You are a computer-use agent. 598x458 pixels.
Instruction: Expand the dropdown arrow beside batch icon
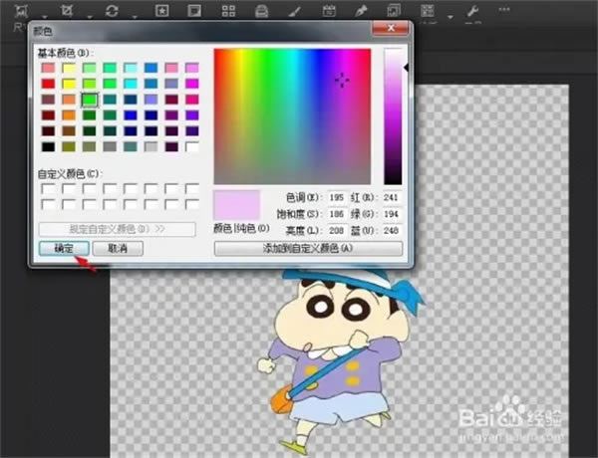point(450,17)
